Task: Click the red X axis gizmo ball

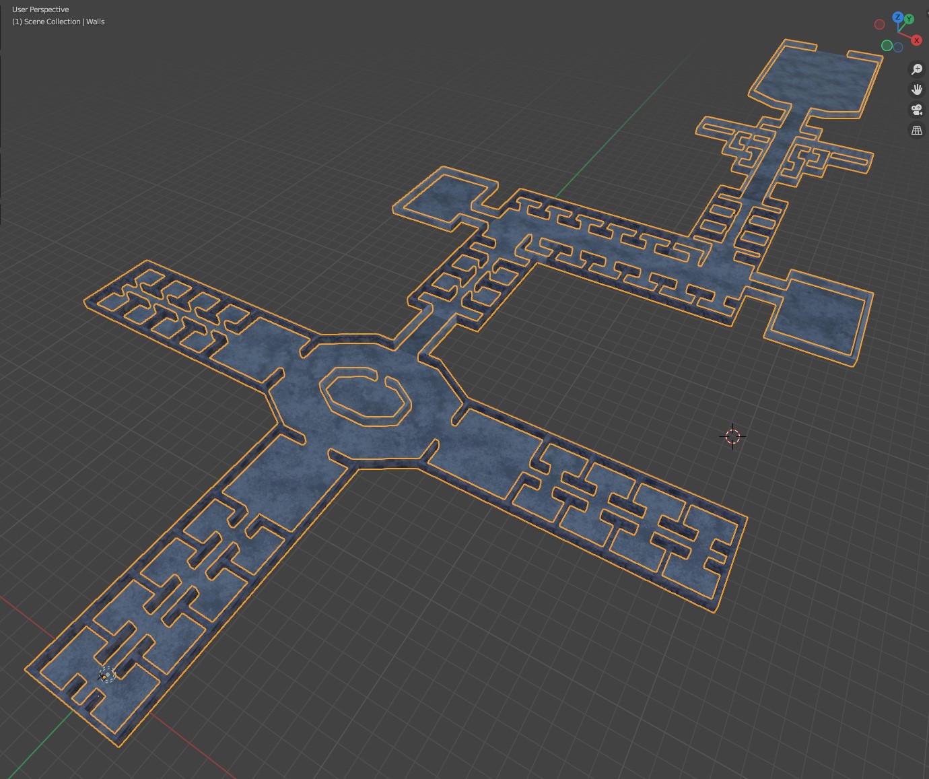Action: (x=916, y=40)
